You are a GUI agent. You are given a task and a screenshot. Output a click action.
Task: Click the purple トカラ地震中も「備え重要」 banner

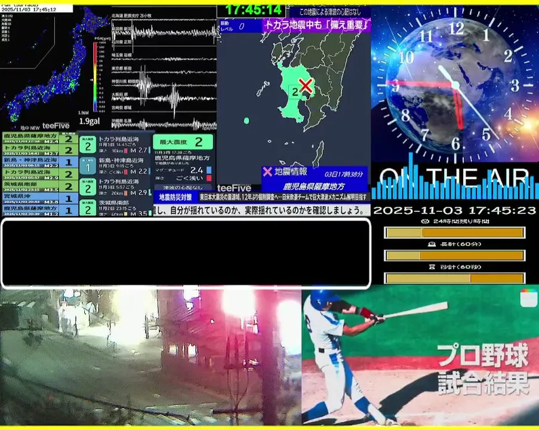click(x=316, y=25)
